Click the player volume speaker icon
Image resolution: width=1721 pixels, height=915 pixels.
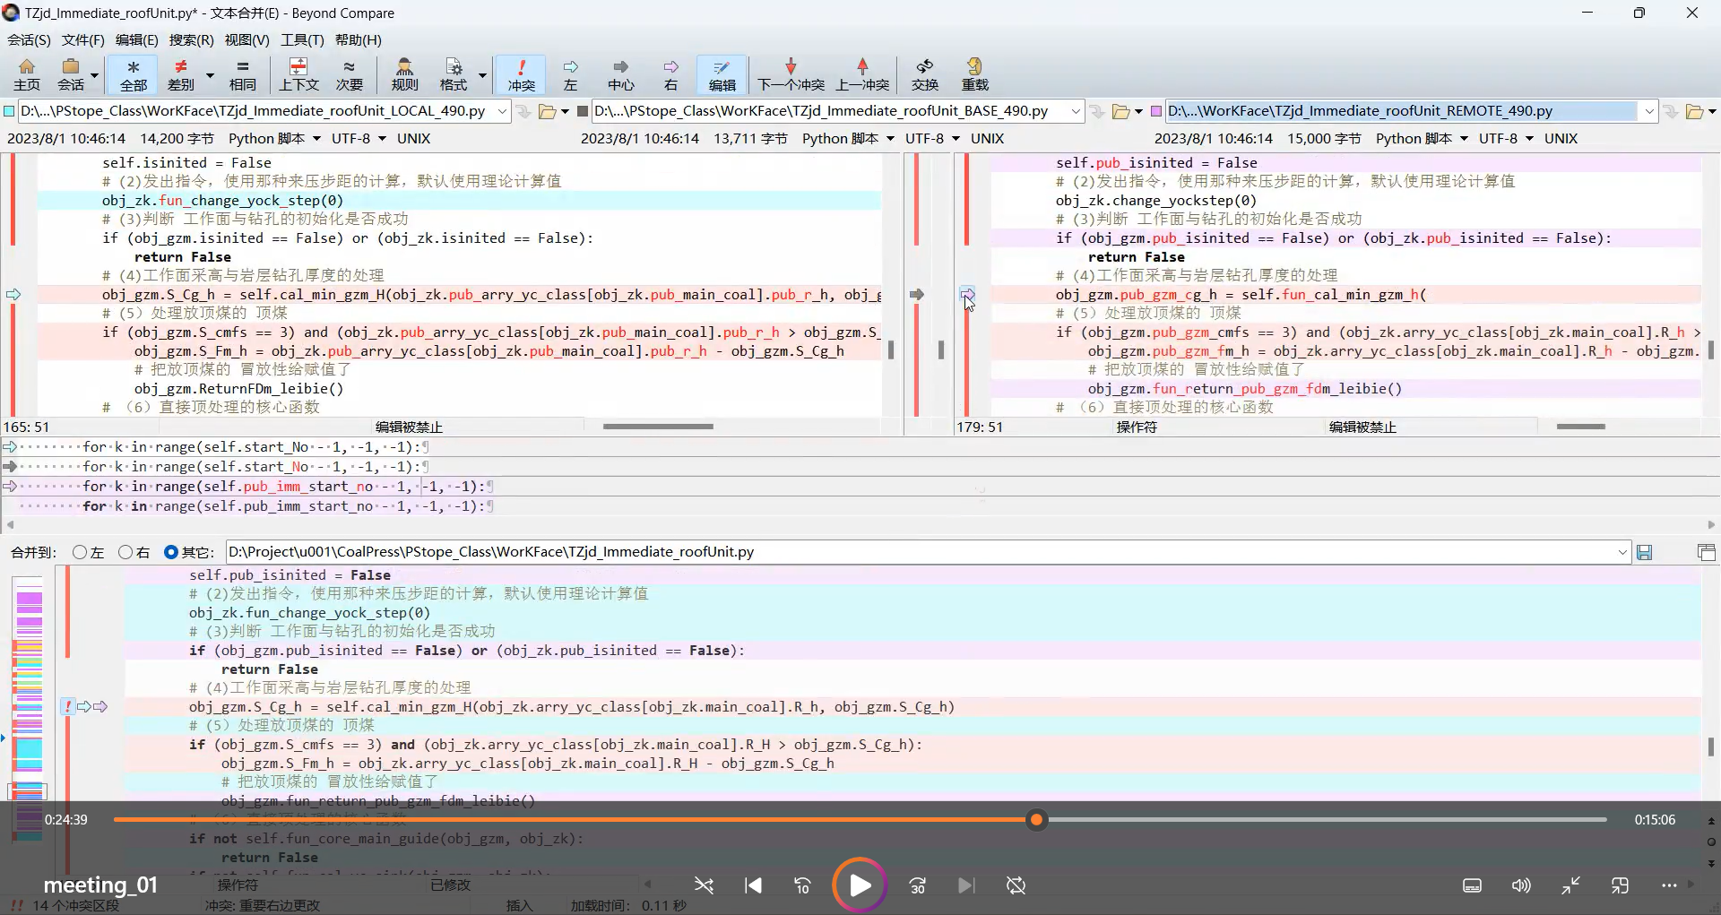[x=1521, y=885]
